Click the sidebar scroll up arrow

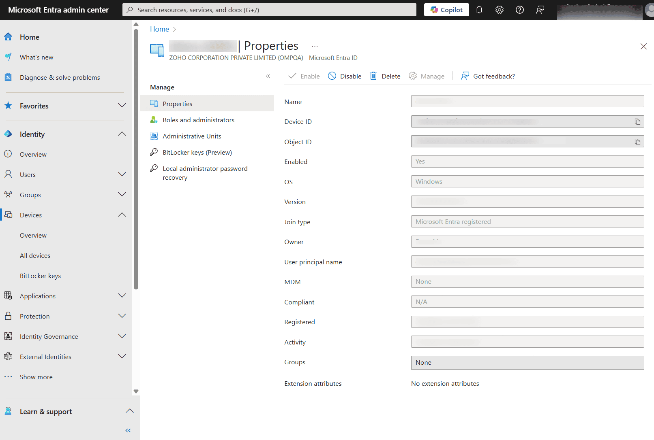136,24
